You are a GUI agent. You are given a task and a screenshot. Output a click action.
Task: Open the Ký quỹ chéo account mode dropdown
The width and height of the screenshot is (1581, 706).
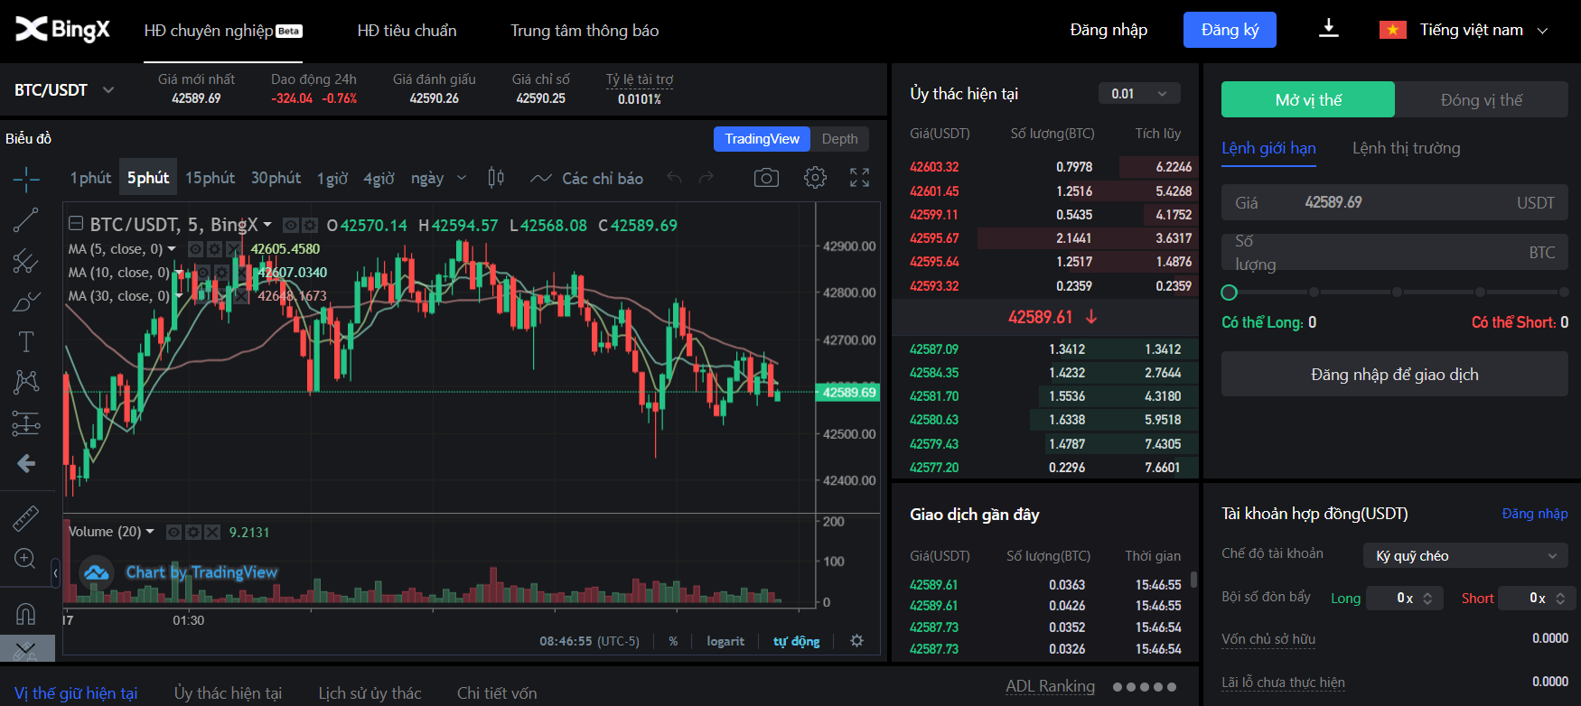point(1465,555)
